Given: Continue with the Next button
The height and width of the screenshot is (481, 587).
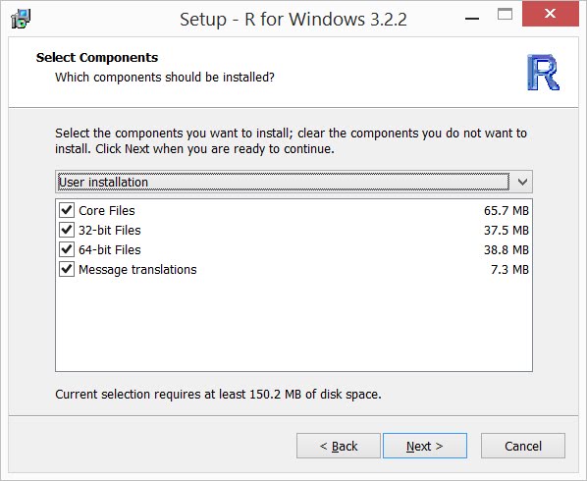Looking at the screenshot, I should click(425, 446).
